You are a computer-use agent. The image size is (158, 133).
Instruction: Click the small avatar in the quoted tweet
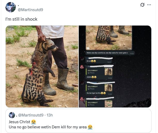(x=12, y=115)
